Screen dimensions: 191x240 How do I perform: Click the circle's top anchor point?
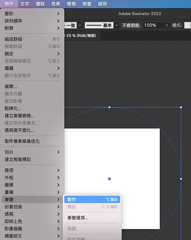click(x=109, y=107)
